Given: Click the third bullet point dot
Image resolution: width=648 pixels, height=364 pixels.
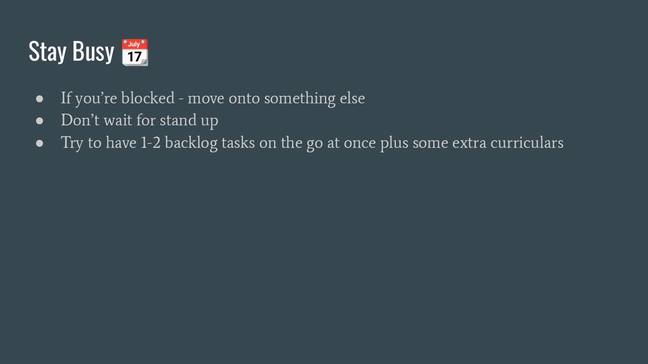Looking at the screenshot, I should (40, 143).
